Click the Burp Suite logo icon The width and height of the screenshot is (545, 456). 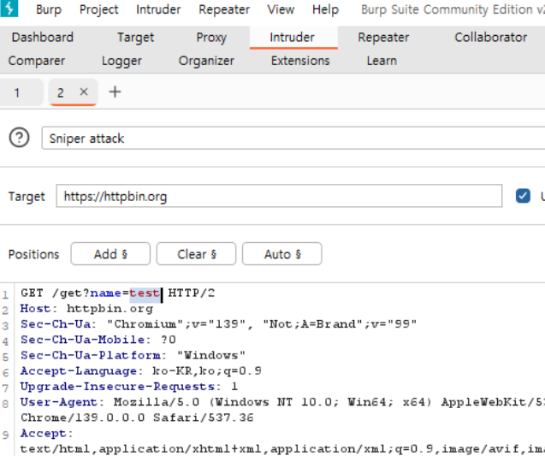pyautogui.click(x=9, y=9)
